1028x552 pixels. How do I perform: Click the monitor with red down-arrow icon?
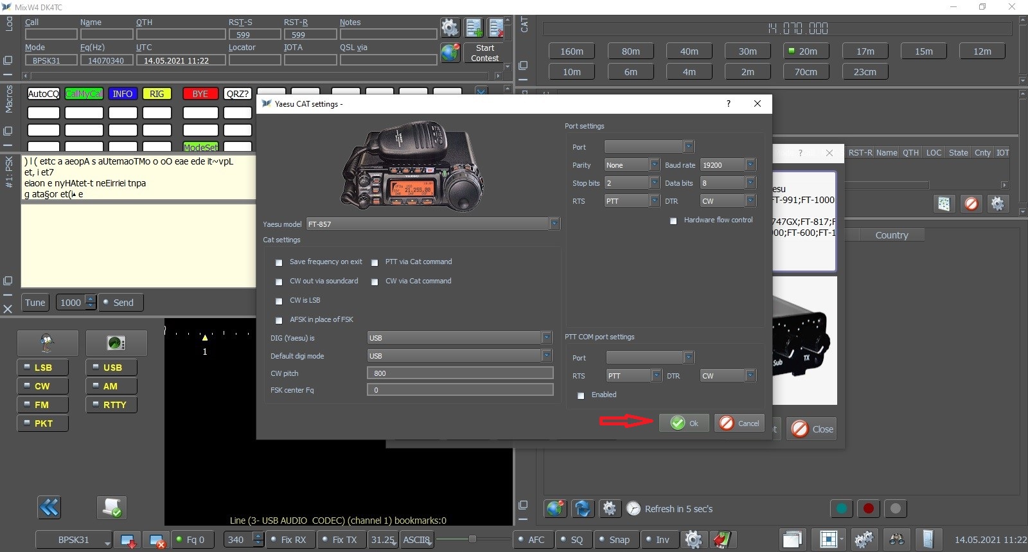pos(128,540)
